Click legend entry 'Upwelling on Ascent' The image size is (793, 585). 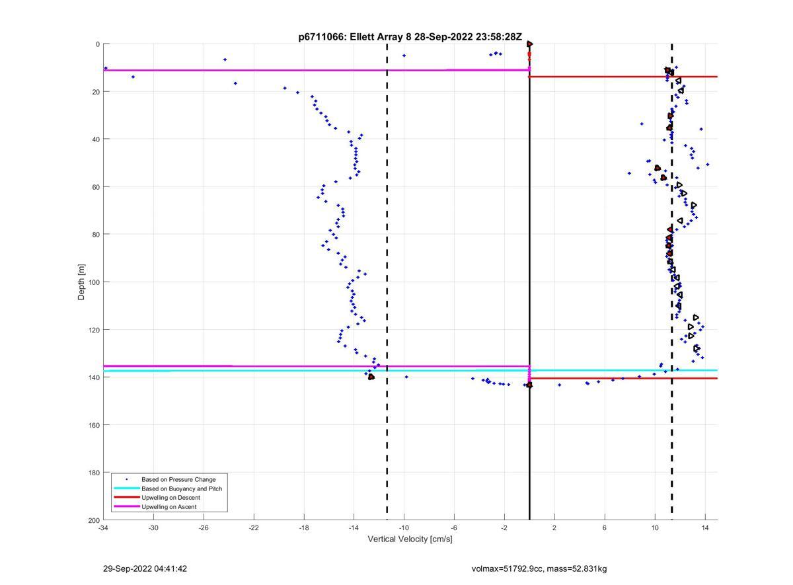pyautogui.click(x=169, y=507)
